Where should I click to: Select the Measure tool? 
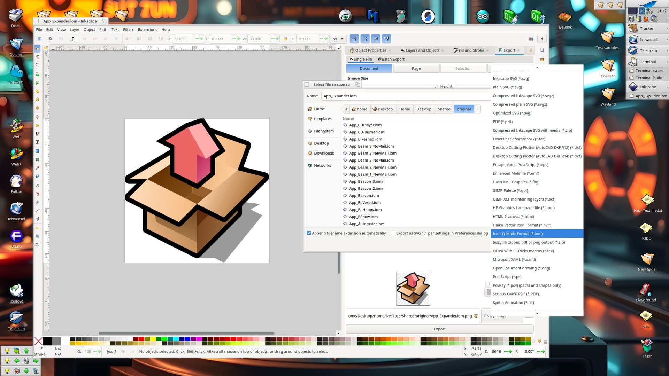pyautogui.click(x=37, y=228)
